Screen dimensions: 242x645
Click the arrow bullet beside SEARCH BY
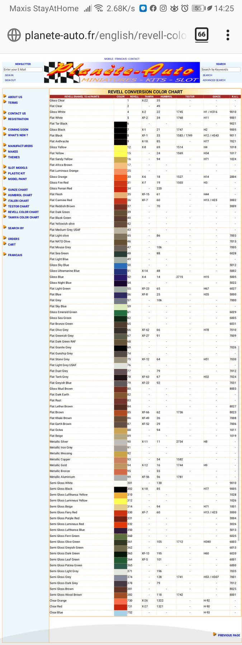click(x=5, y=227)
